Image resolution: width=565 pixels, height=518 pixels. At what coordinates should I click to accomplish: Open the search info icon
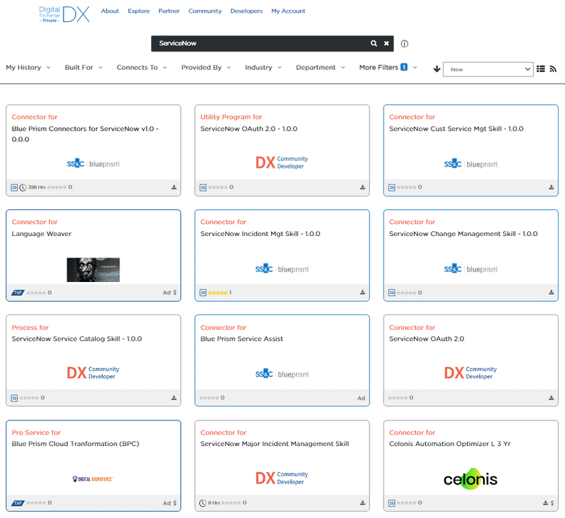pos(405,44)
